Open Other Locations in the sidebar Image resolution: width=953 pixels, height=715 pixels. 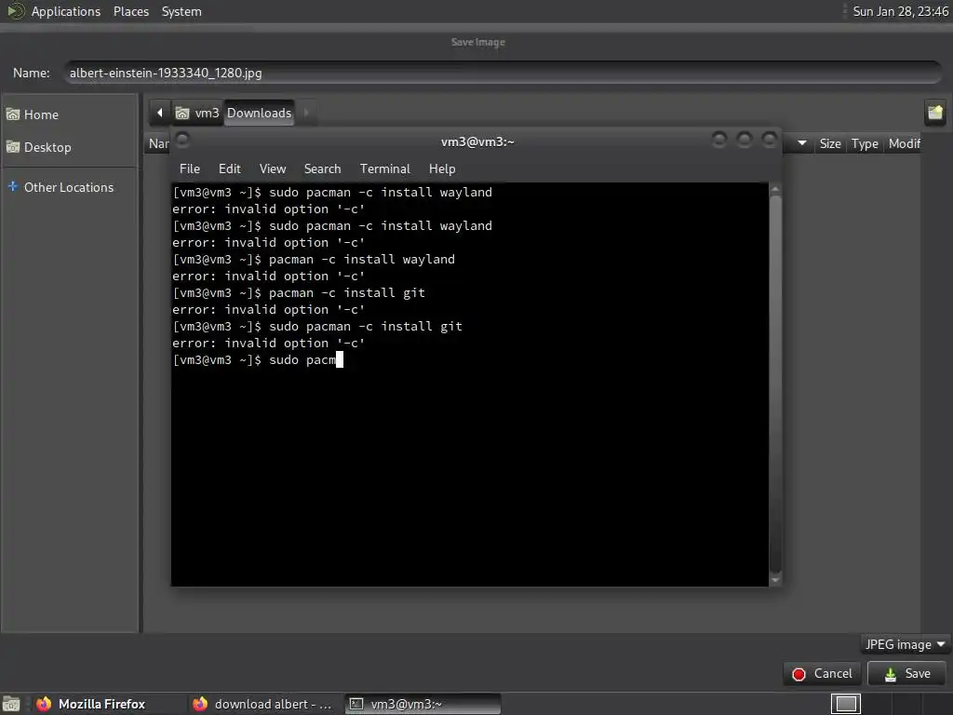[69, 187]
